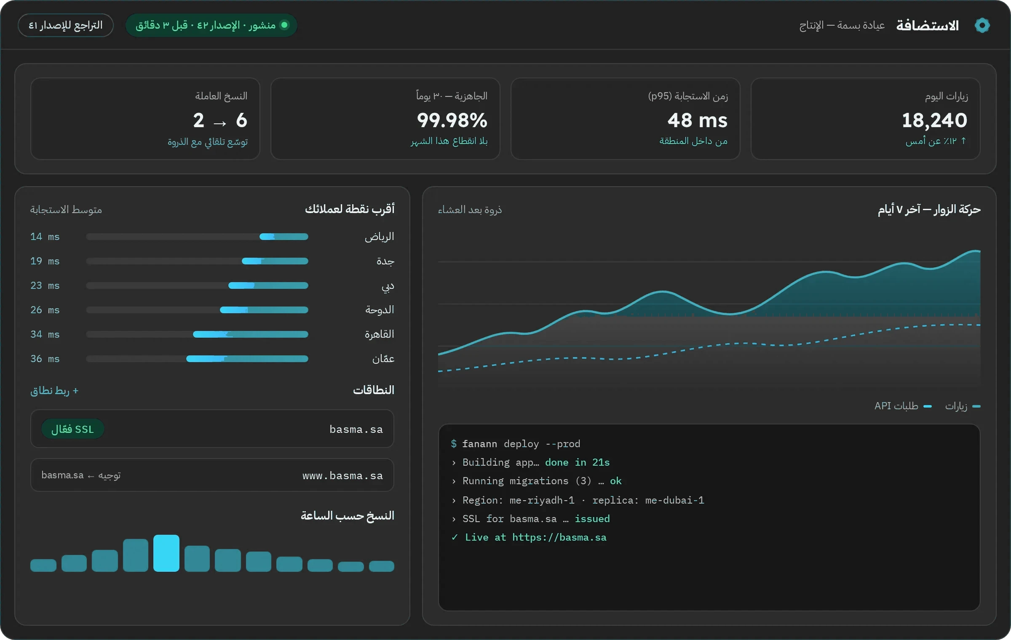Click the note ذروة بعد العشاء

point(470,209)
